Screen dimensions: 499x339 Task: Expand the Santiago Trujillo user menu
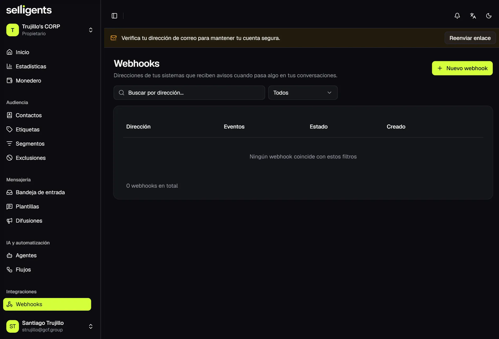(90, 326)
